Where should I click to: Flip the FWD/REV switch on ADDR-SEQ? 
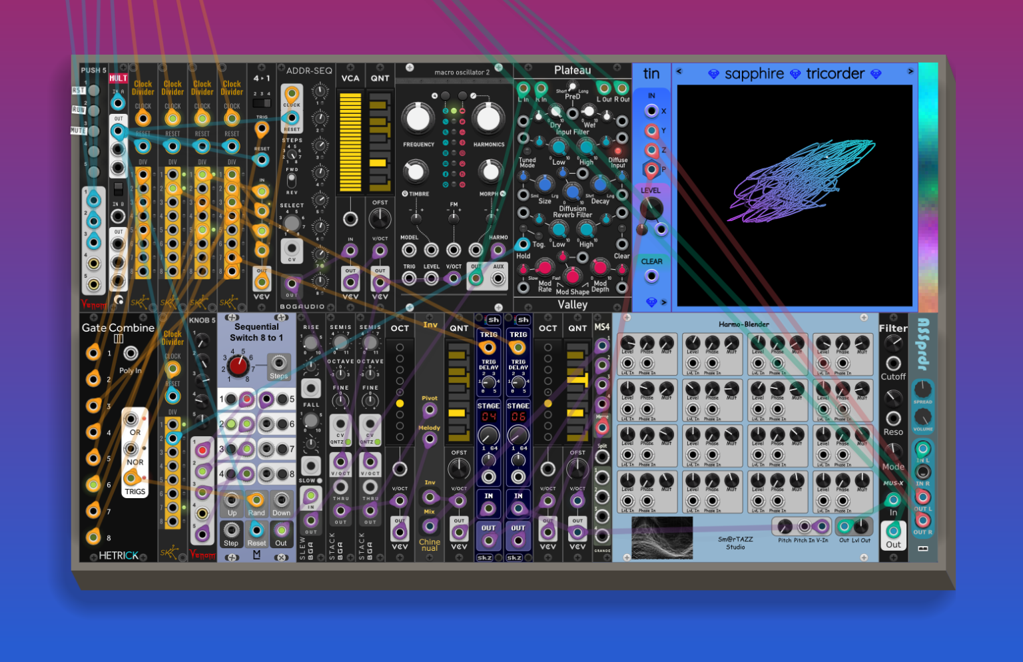tap(292, 180)
